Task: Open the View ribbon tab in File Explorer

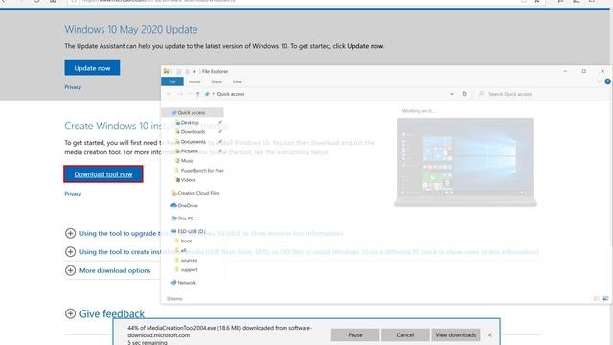Action: 237,81
